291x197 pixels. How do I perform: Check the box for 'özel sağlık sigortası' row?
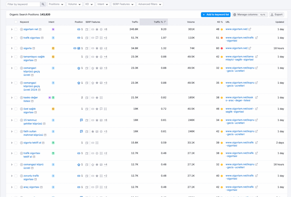[x=16, y=109]
